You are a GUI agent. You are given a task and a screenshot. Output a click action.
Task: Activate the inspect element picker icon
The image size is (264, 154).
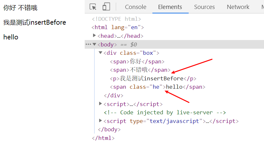click(x=93, y=7)
